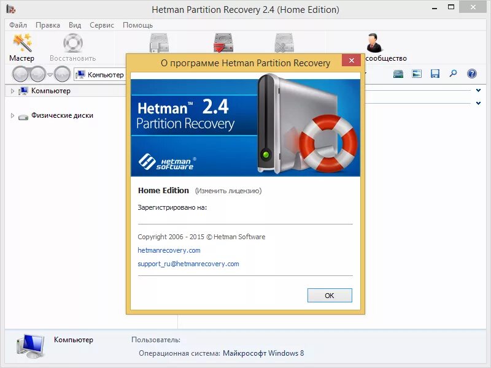Expand the Физические диски tree node

tap(12, 116)
